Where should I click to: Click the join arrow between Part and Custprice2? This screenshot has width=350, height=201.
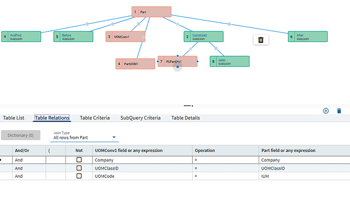178,24
